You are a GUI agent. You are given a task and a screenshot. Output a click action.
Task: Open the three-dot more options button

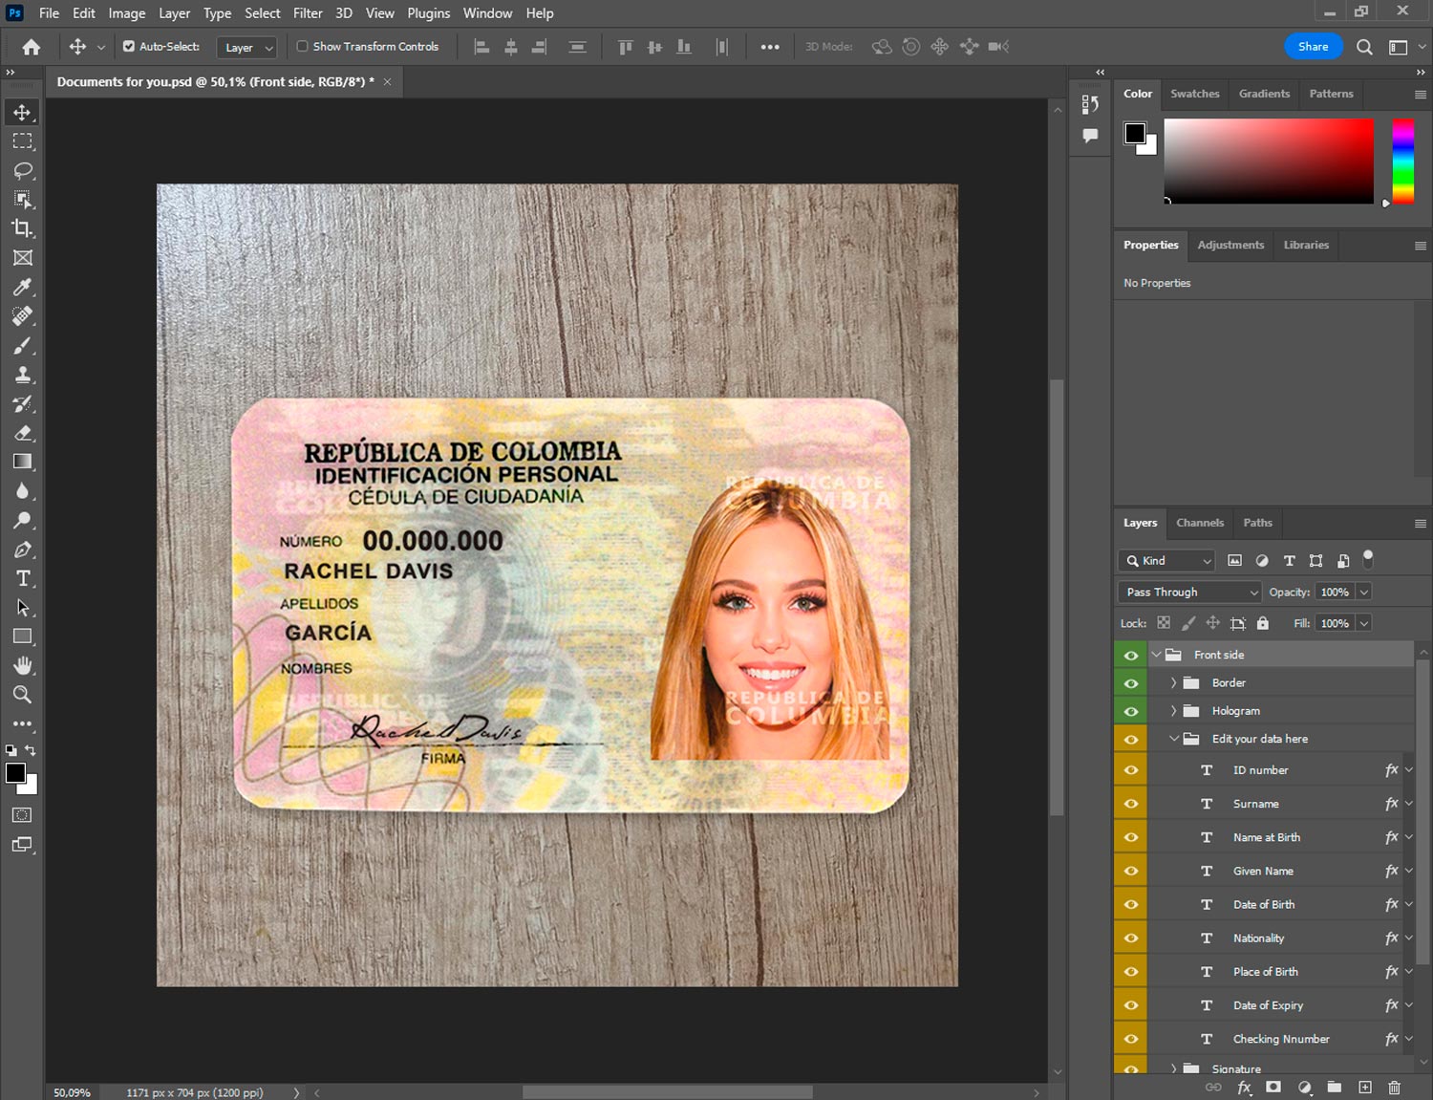[770, 47]
